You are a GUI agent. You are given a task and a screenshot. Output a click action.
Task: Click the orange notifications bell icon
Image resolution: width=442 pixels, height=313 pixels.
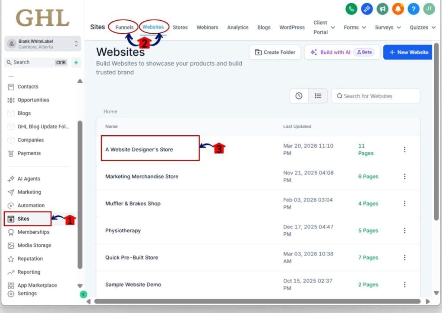[398, 9]
